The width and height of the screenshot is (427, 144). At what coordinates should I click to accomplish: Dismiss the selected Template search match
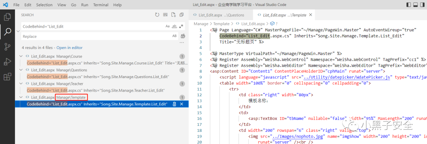(x=181, y=104)
